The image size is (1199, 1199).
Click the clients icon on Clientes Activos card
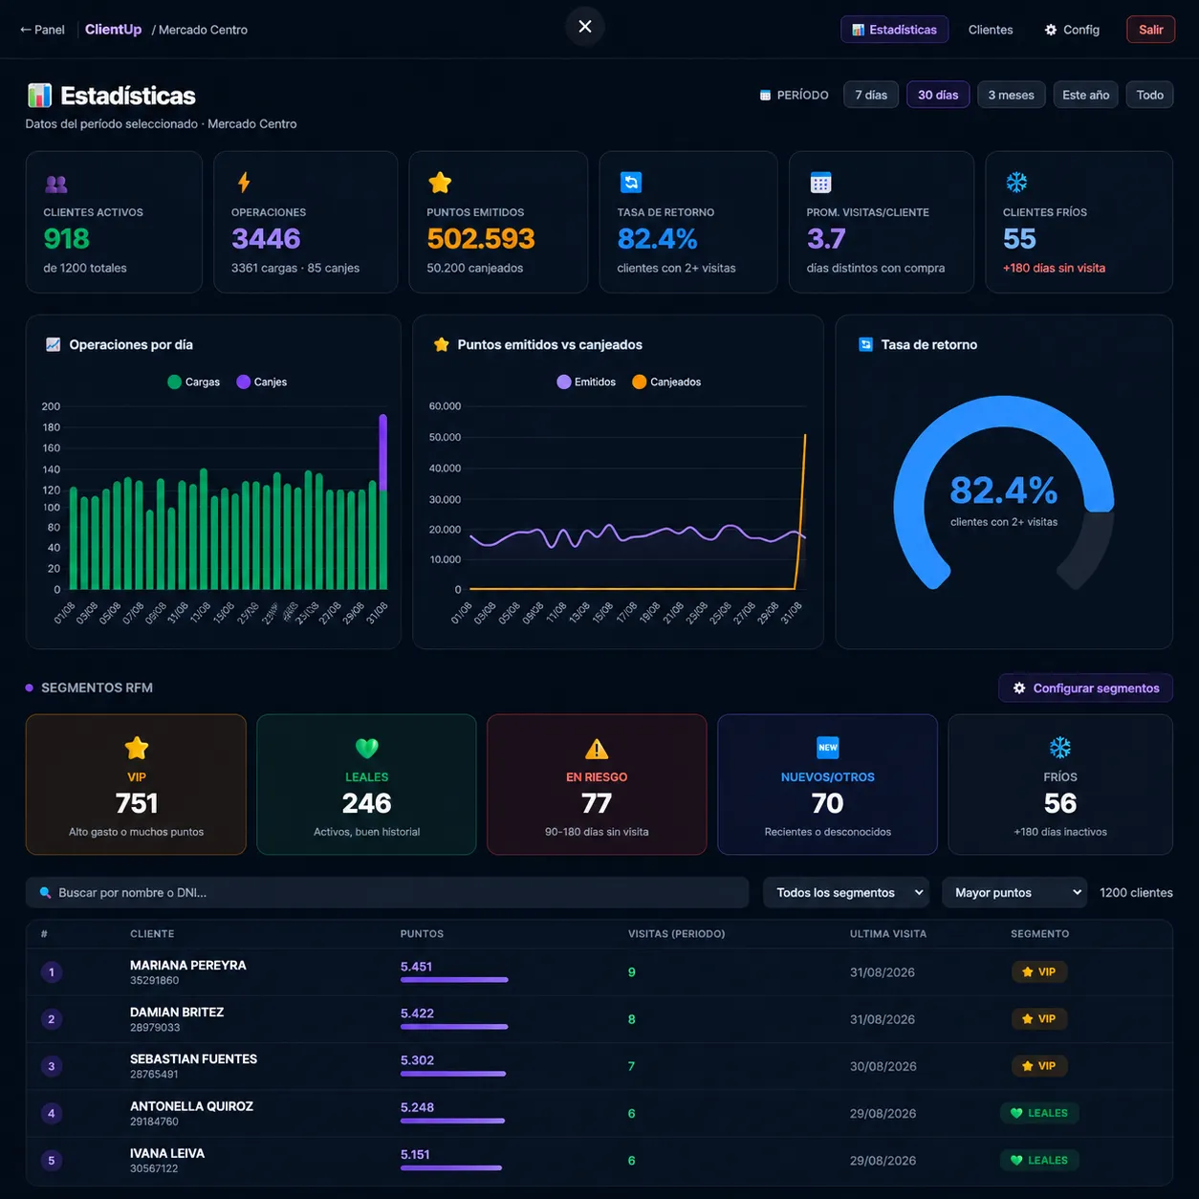click(x=56, y=184)
